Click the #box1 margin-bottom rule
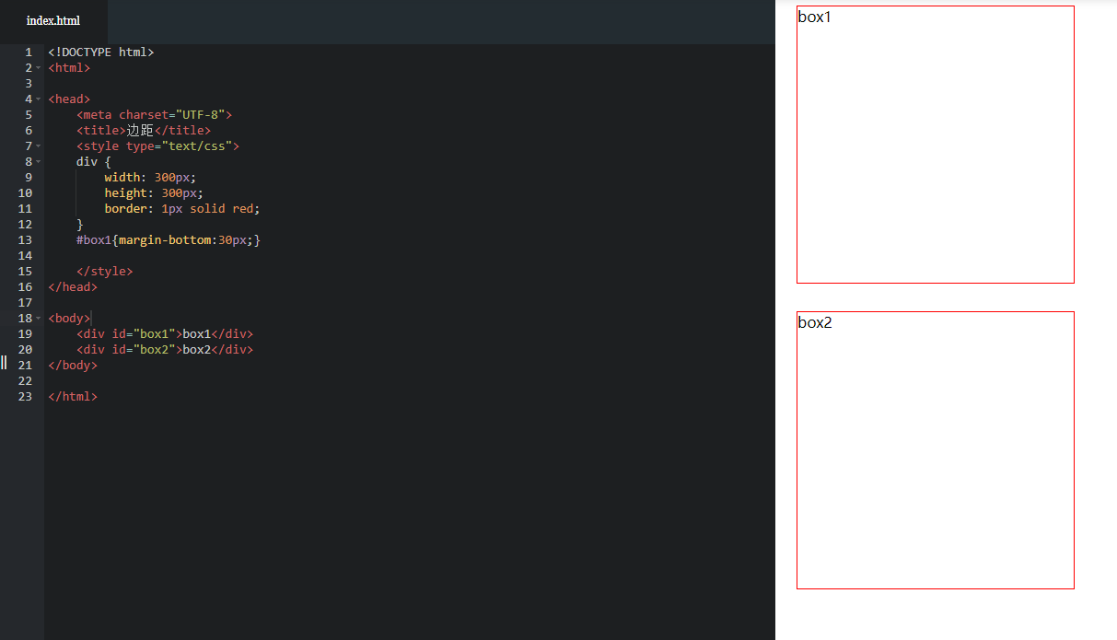Screen dimensions: 1117x640 (x=169, y=240)
